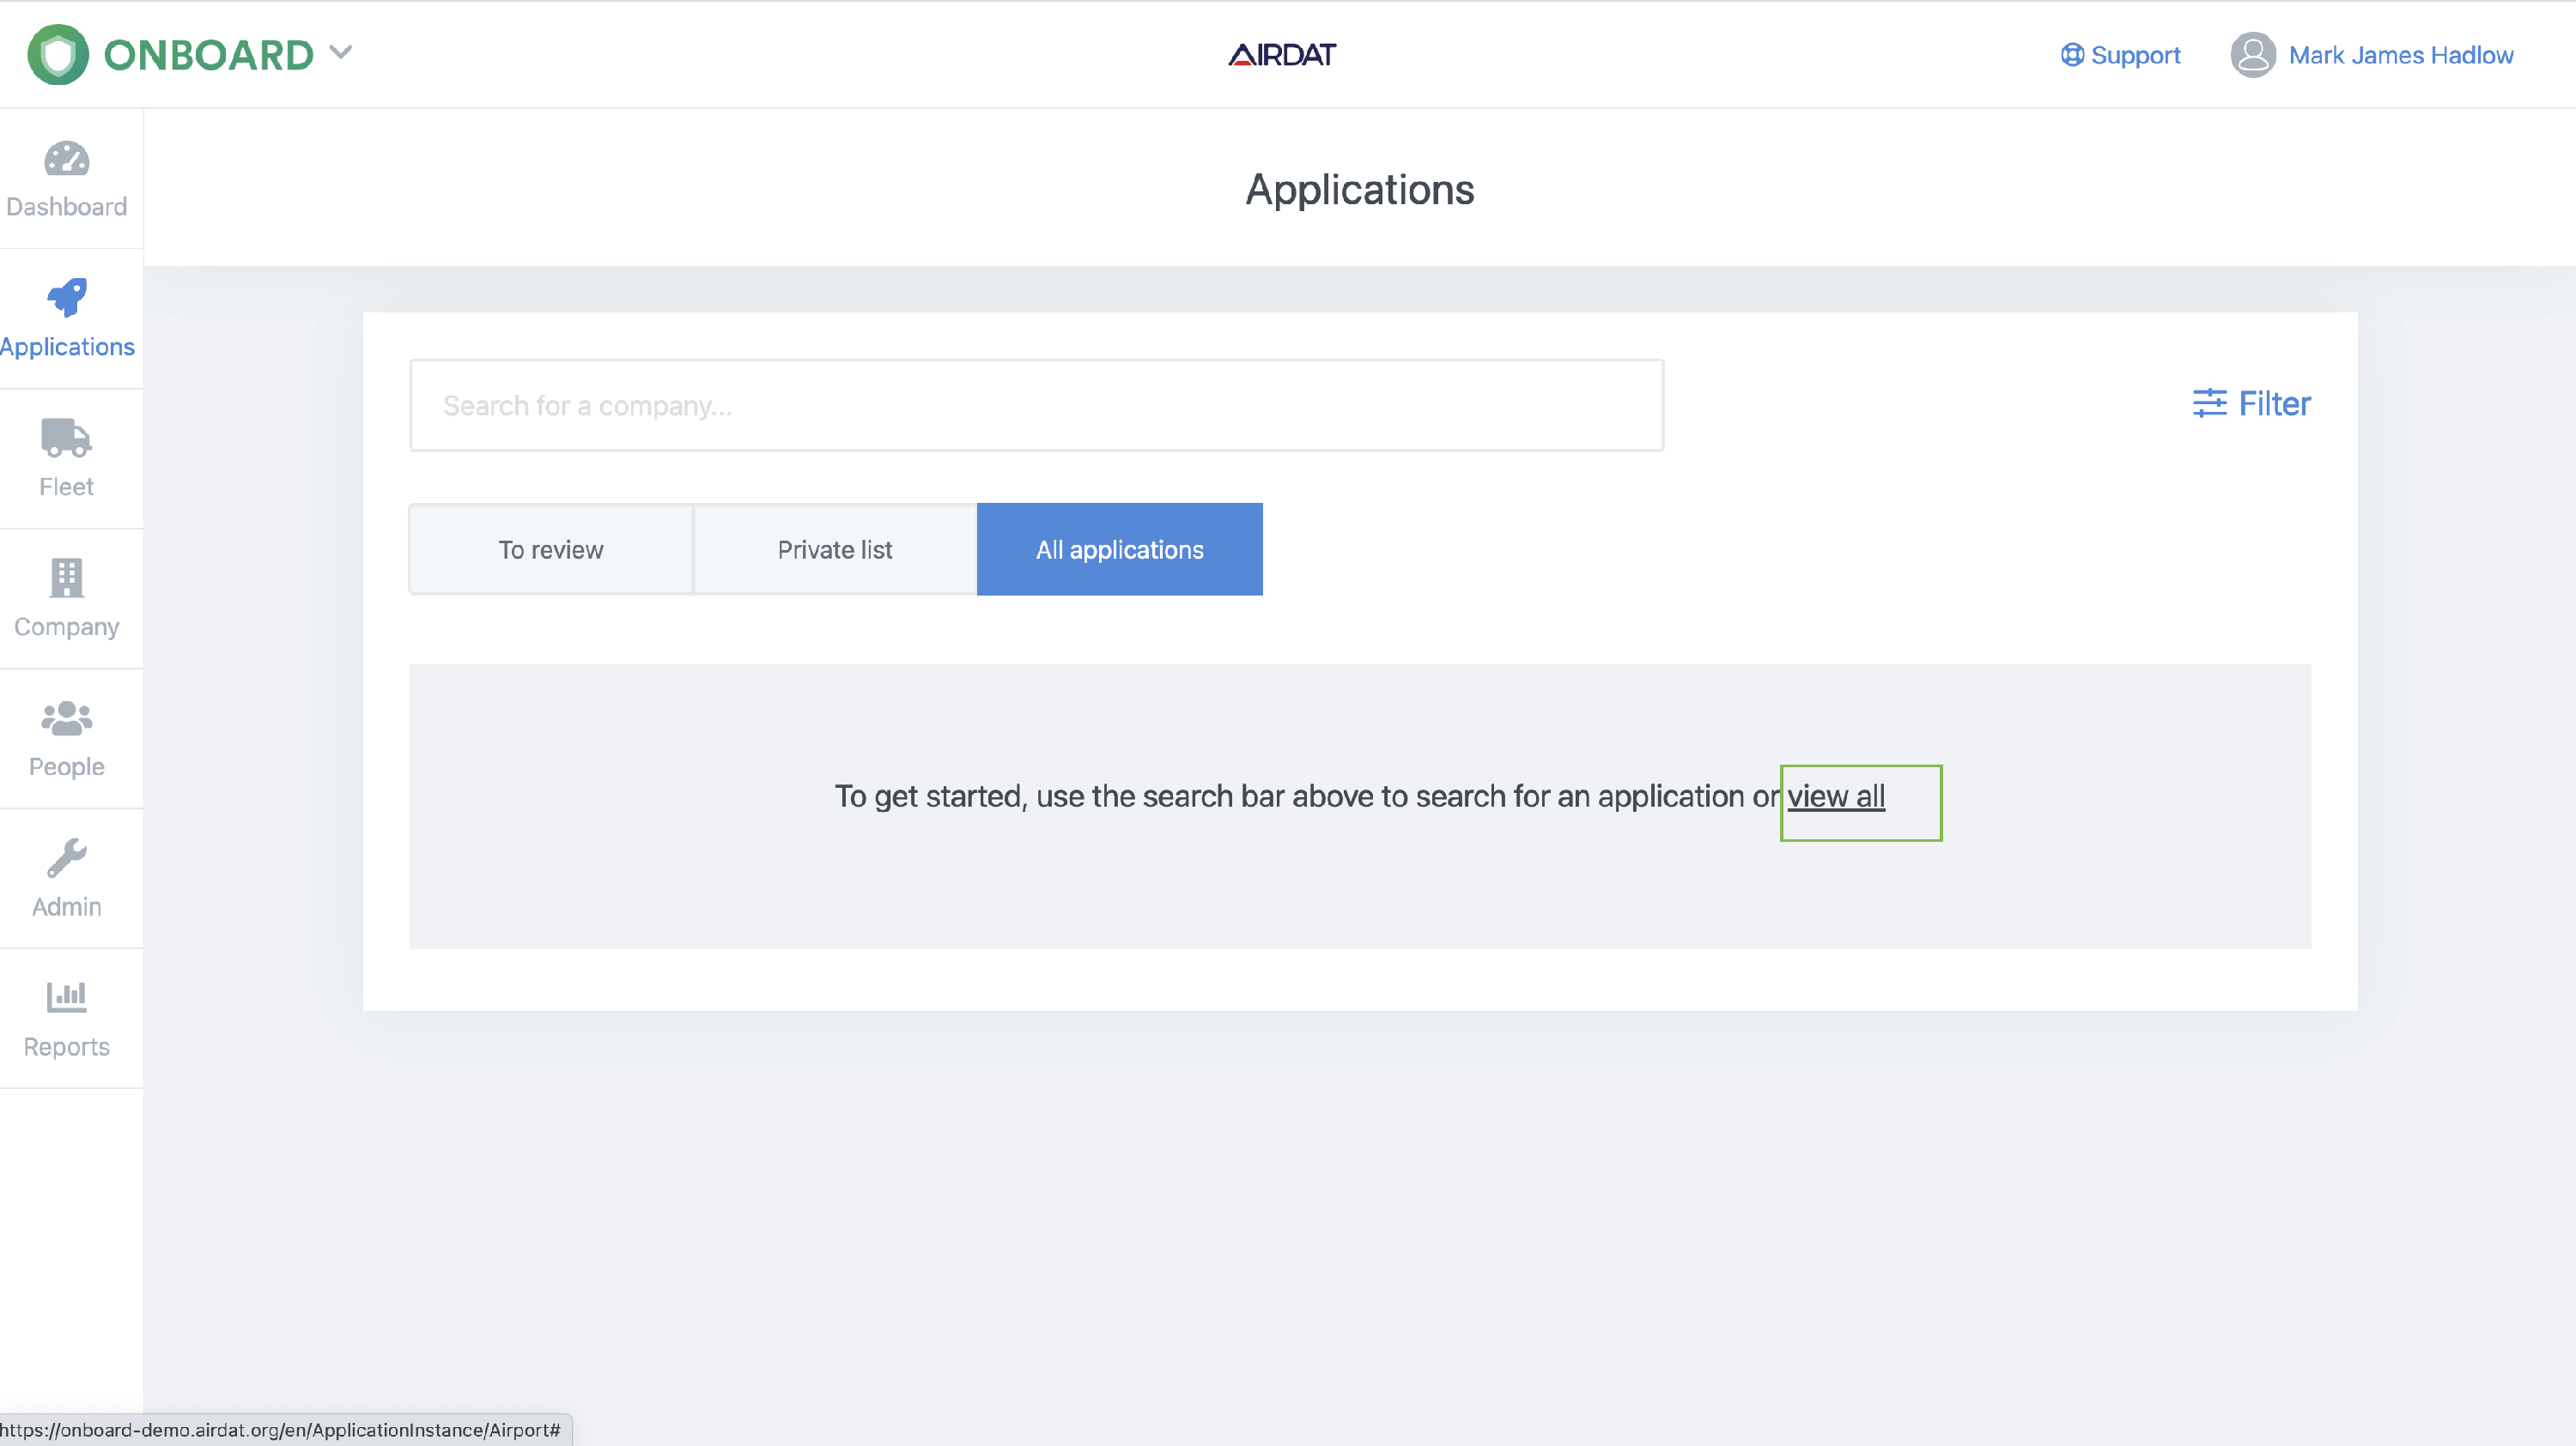Open the Company building icon
The width and height of the screenshot is (2576, 1446).
(x=66, y=578)
